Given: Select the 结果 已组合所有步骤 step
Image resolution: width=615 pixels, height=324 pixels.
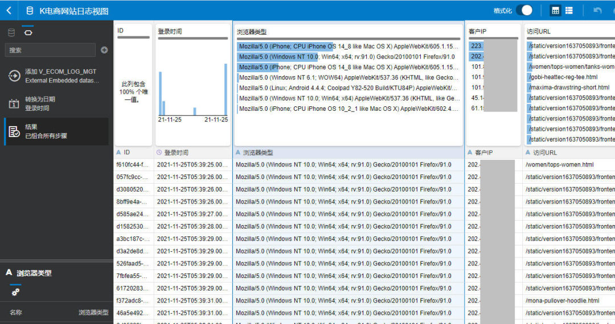Looking at the screenshot, I should click(x=56, y=131).
